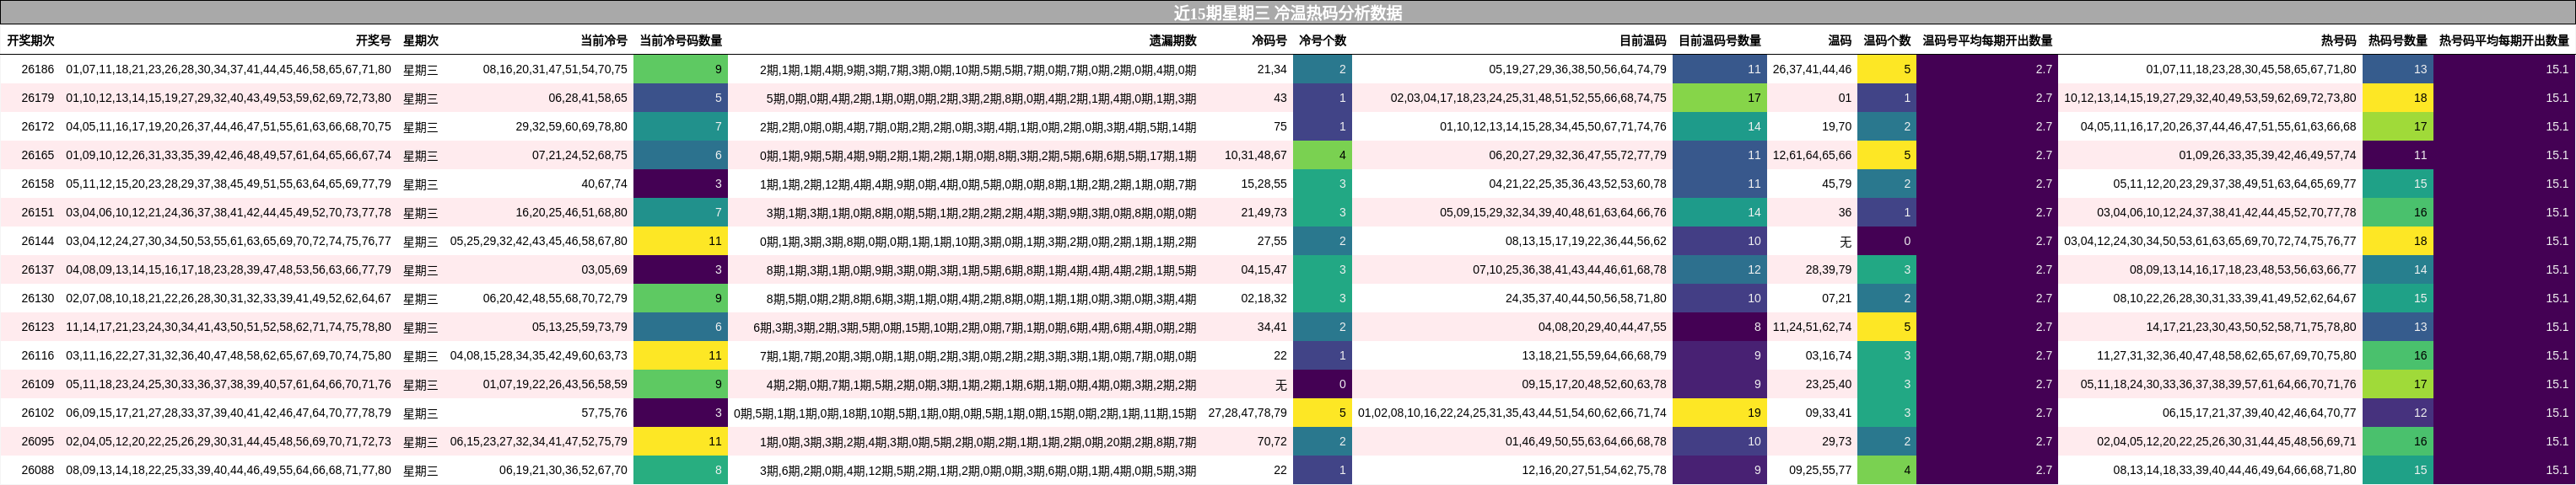The width and height of the screenshot is (2576, 485).
Task: Select warm code cell 09,25,55,77
Action: pos(1820,470)
